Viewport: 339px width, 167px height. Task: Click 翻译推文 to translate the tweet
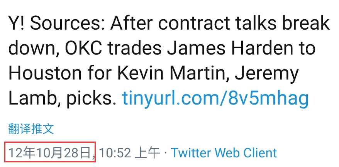31,129
